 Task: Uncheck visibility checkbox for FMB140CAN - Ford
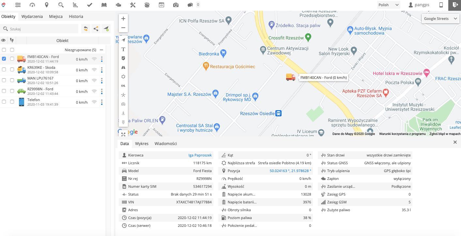click(x=4, y=59)
